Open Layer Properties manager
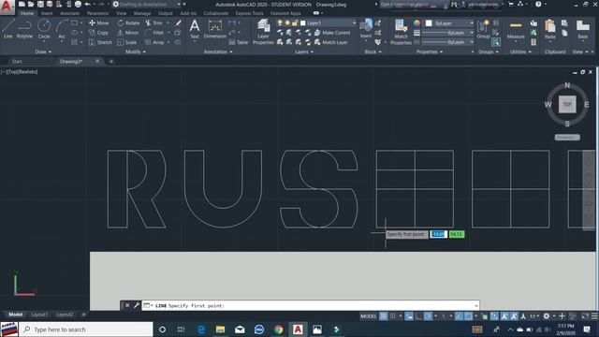 click(x=263, y=32)
